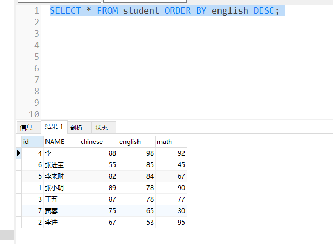Click the NAME column header

click(x=61, y=141)
